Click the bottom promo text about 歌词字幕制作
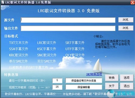The width and height of the screenshot is (135, 98). click(68, 94)
